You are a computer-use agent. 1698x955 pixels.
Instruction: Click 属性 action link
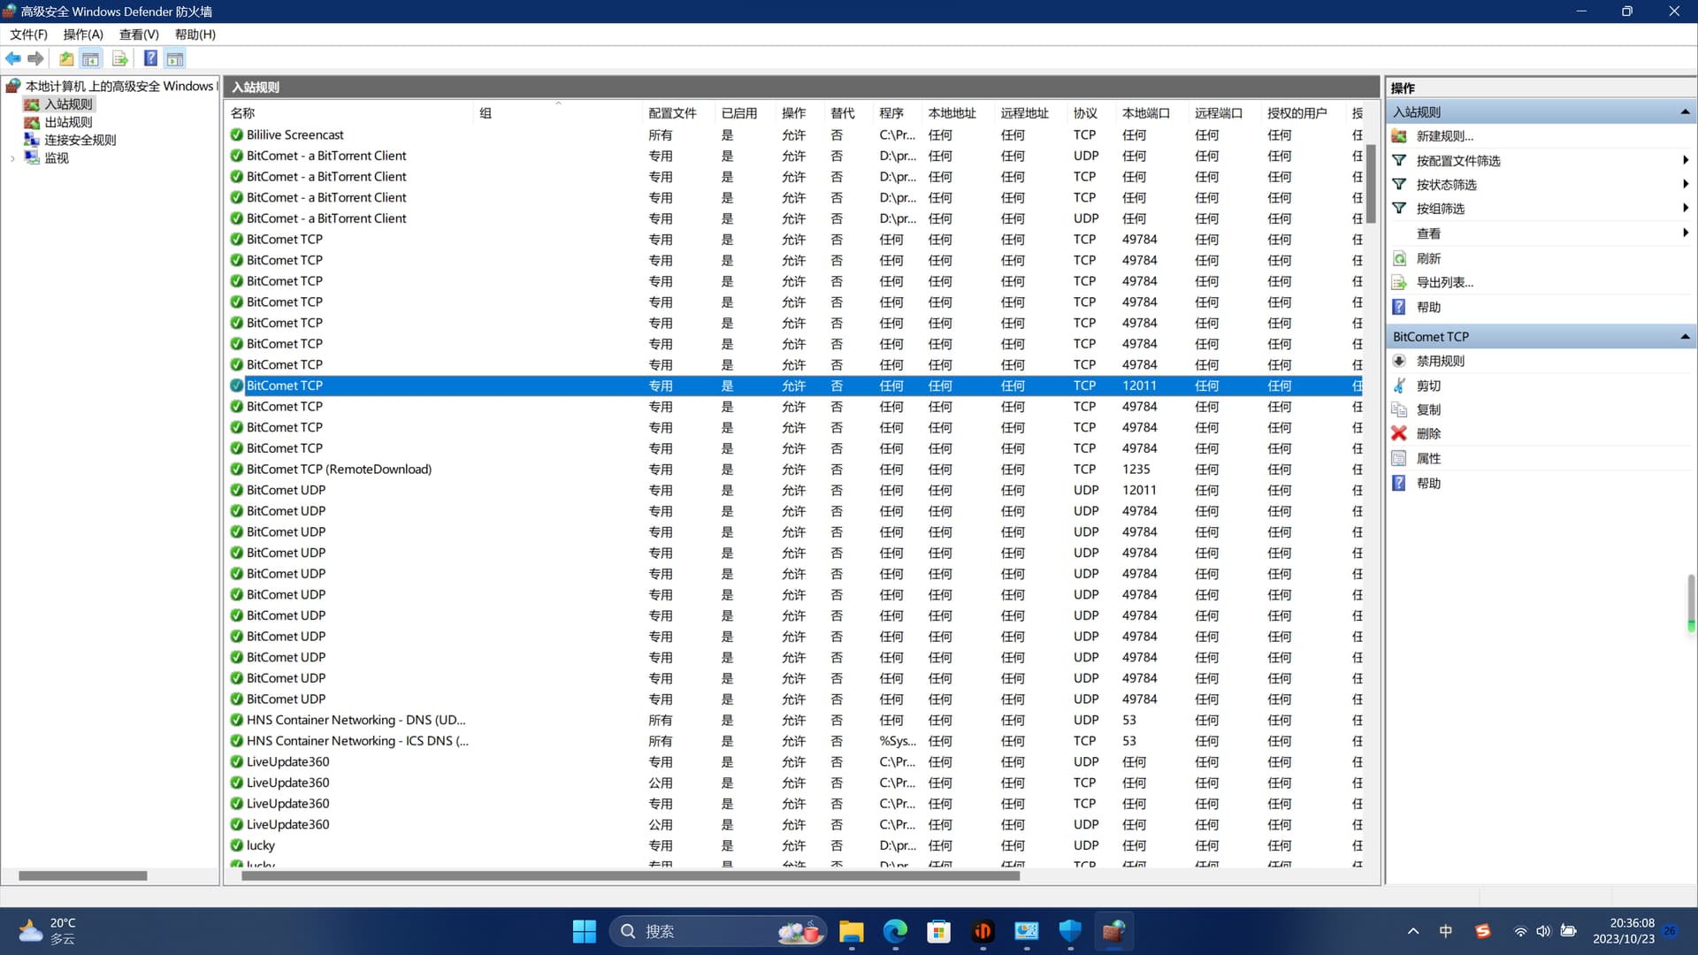pos(1428,458)
